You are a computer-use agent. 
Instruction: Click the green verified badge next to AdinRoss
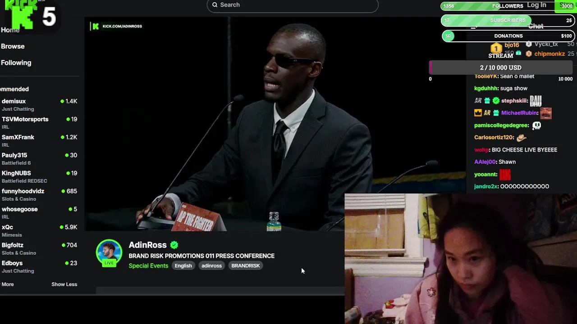point(174,245)
